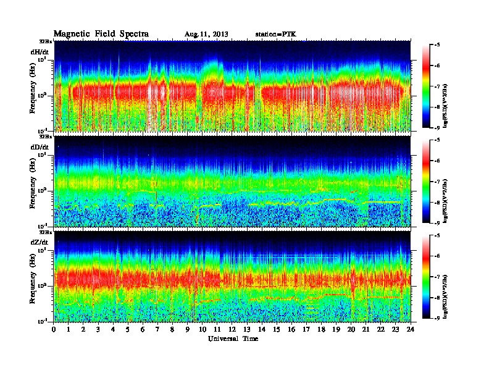The image size is (489, 378).
Task: Click hour tick label "21" on the time axis
Action: (366, 330)
